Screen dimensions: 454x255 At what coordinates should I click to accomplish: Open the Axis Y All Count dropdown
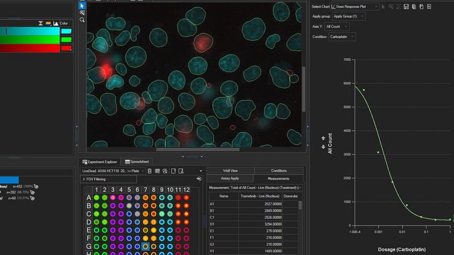pos(337,26)
